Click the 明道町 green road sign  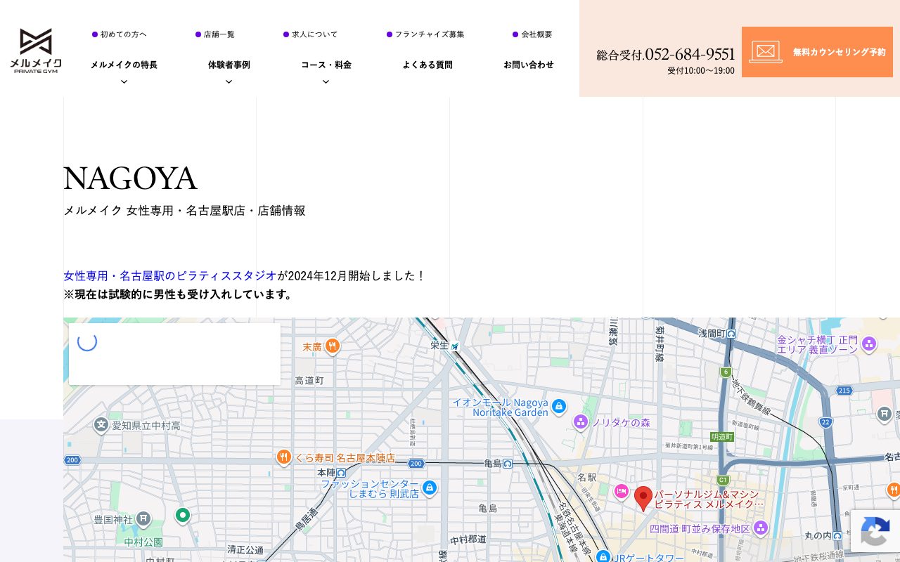pos(722,436)
